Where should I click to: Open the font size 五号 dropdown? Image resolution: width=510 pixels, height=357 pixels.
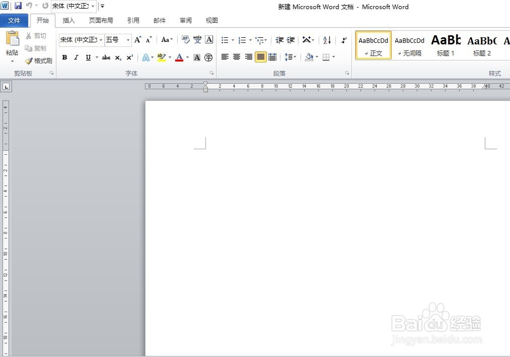[x=128, y=40]
